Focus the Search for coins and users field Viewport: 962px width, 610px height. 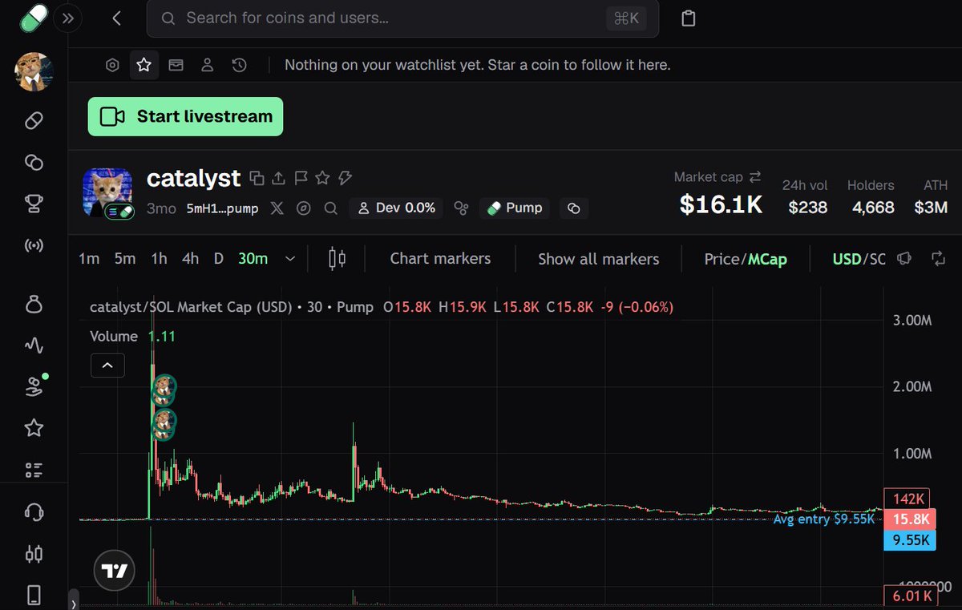coord(402,18)
